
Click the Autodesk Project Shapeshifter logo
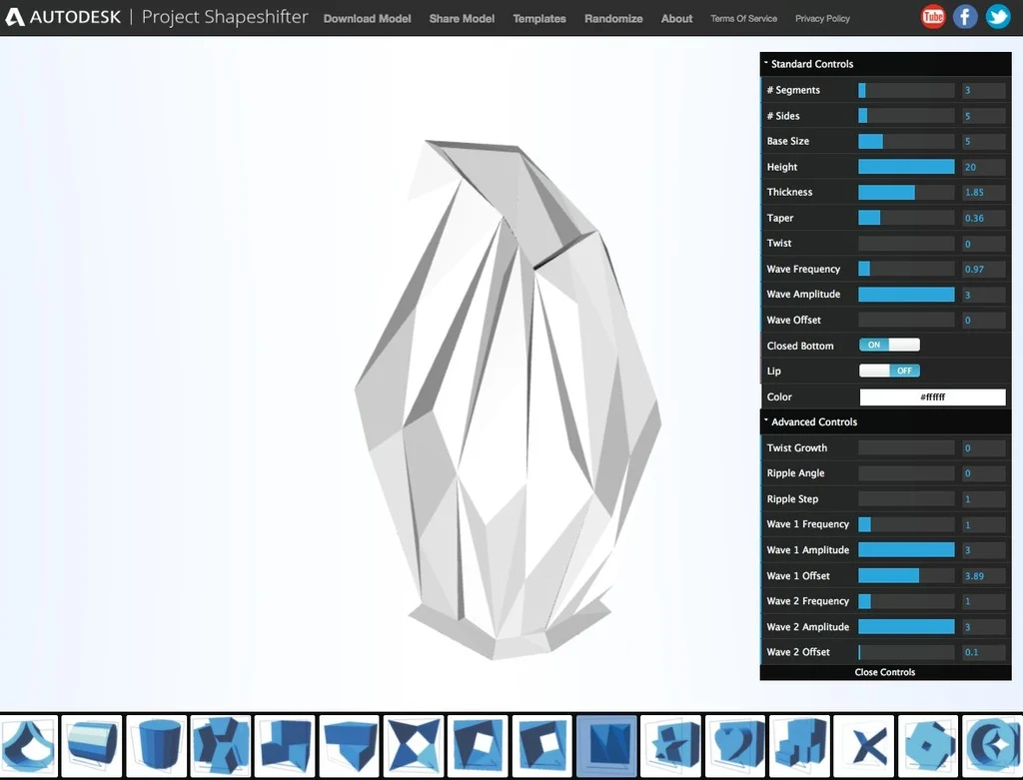tap(157, 17)
